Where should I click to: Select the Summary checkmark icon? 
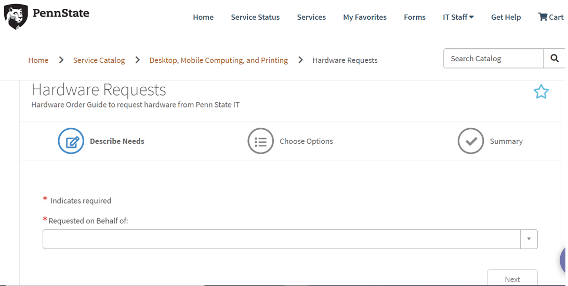tap(470, 141)
